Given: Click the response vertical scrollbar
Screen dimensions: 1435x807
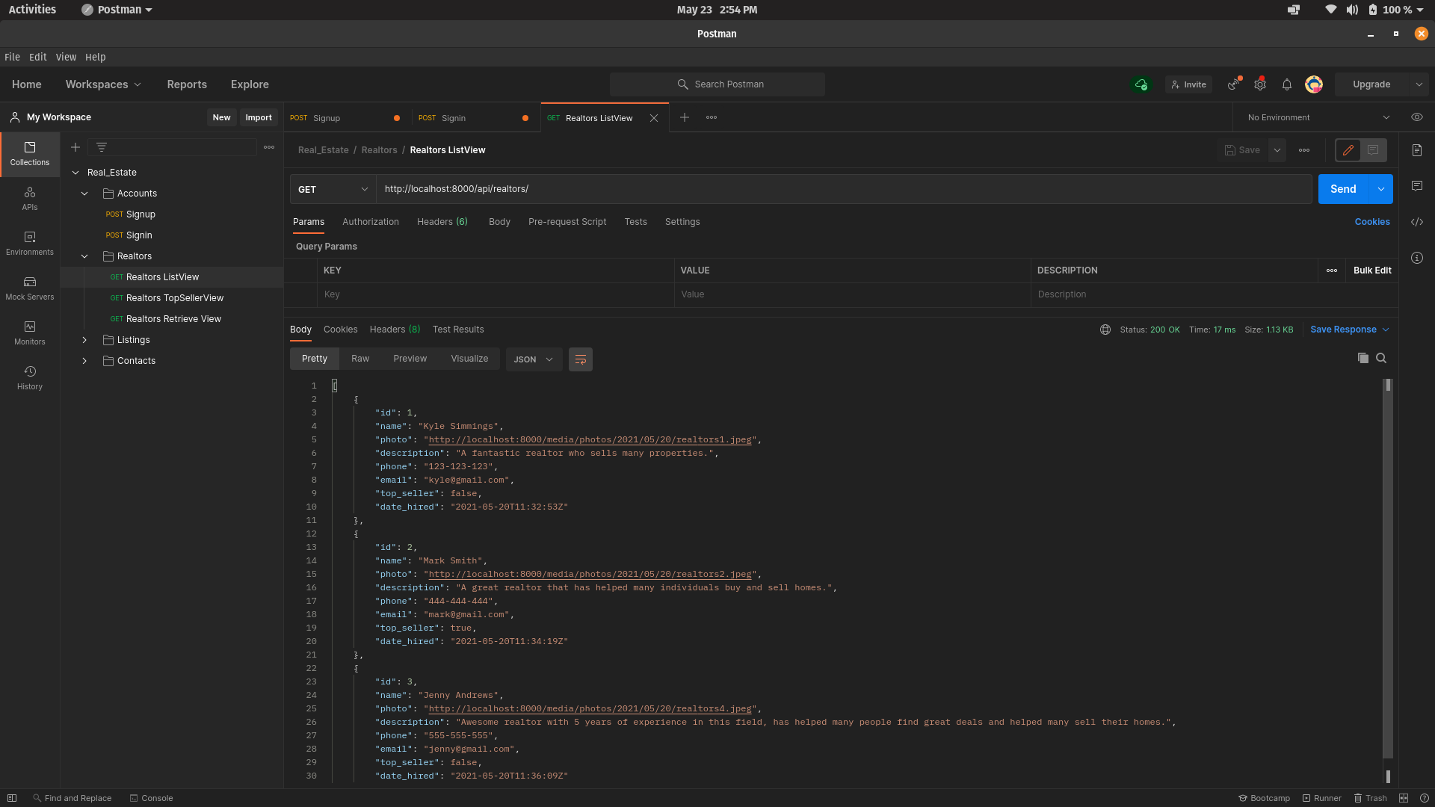Looking at the screenshot, I should click(1388, 568).
